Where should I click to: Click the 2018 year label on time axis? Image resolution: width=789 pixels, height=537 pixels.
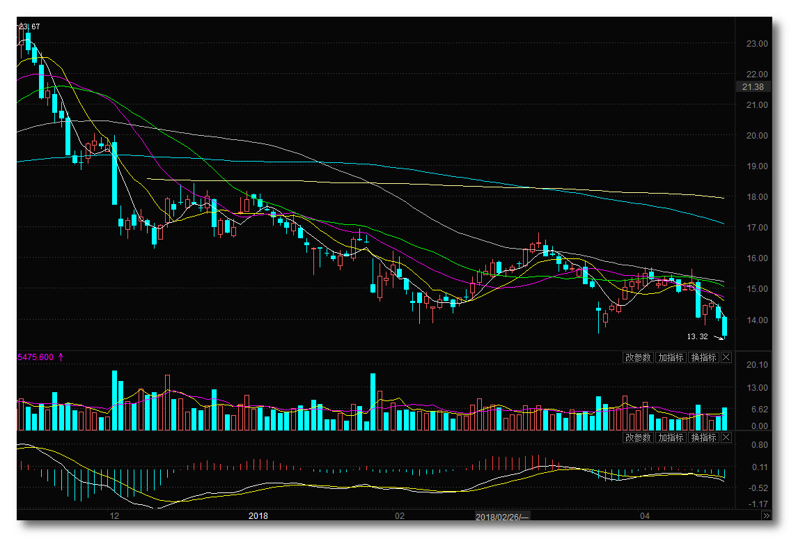click(x=258, y=516)
